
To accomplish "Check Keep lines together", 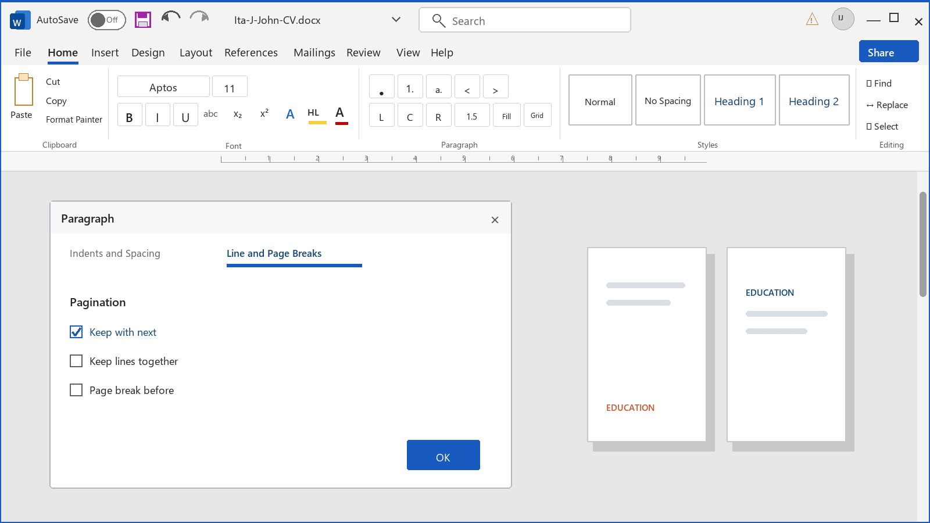I will tap(76, 361).
